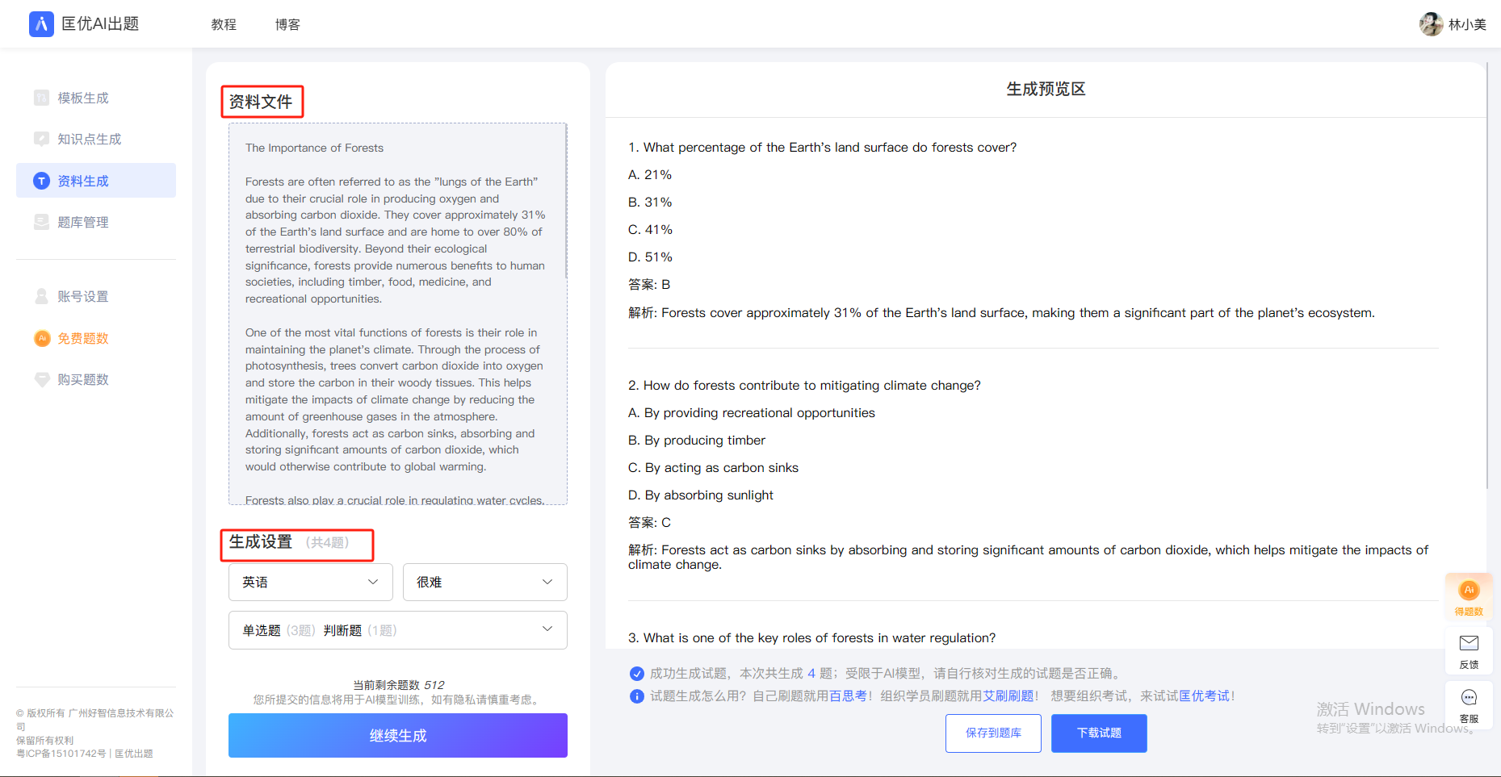Click the 答案: C line
This screenshot has width=1501, height=777.
[x=649, y=522]
